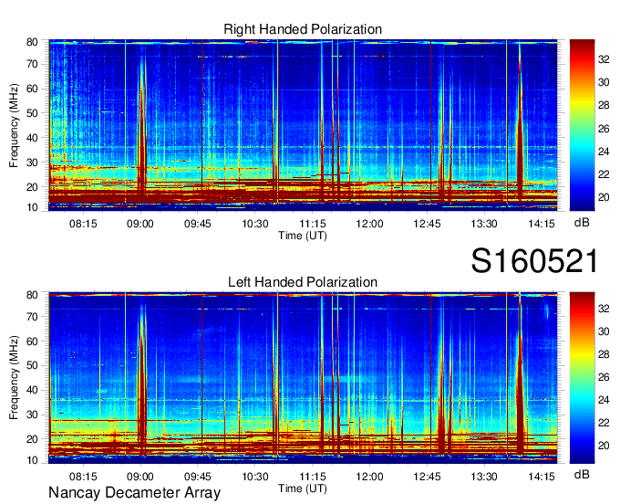
Task: Click the 10 MHz tick on the right-handed plot
Action: (x=32, y=207)
